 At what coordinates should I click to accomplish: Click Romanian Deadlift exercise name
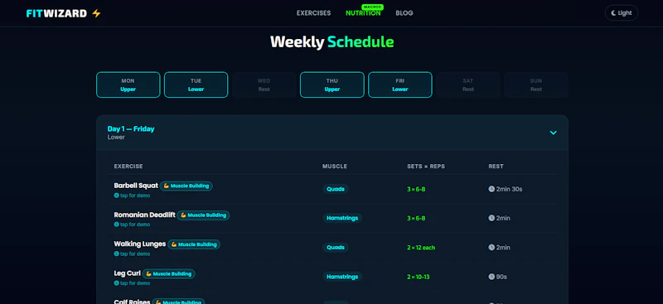pyautogui.click(x=144, y=215)
